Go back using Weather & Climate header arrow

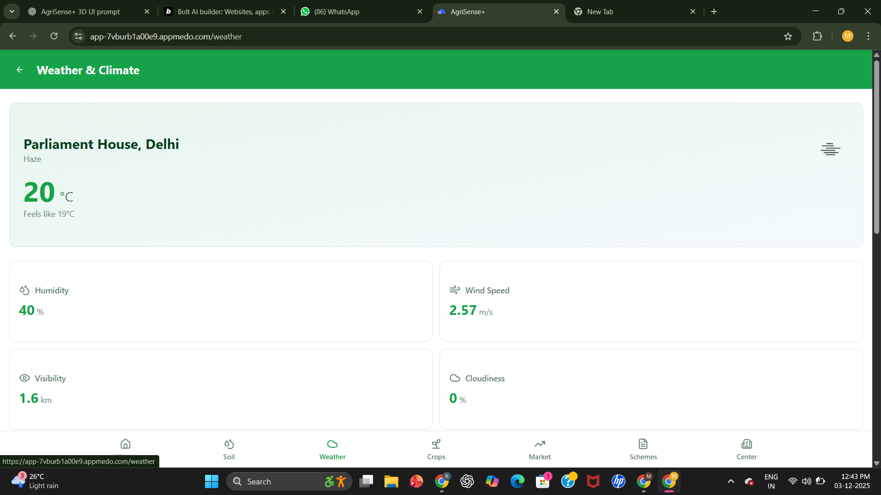pyautogui.click(x=20, y=70)
